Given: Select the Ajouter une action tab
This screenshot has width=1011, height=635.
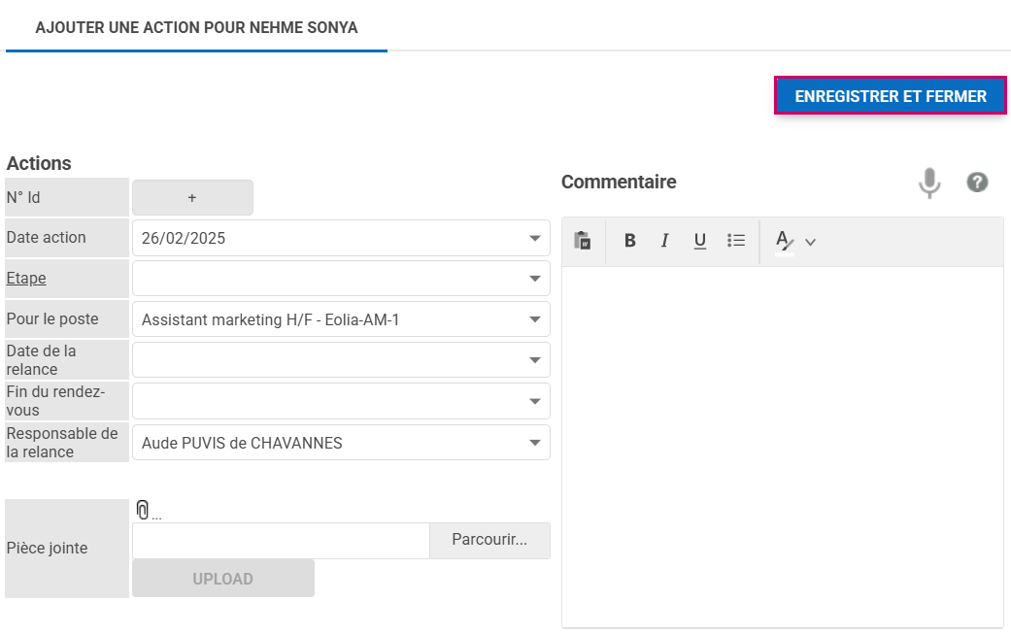Looking at the screenshot, I should 196,27.
